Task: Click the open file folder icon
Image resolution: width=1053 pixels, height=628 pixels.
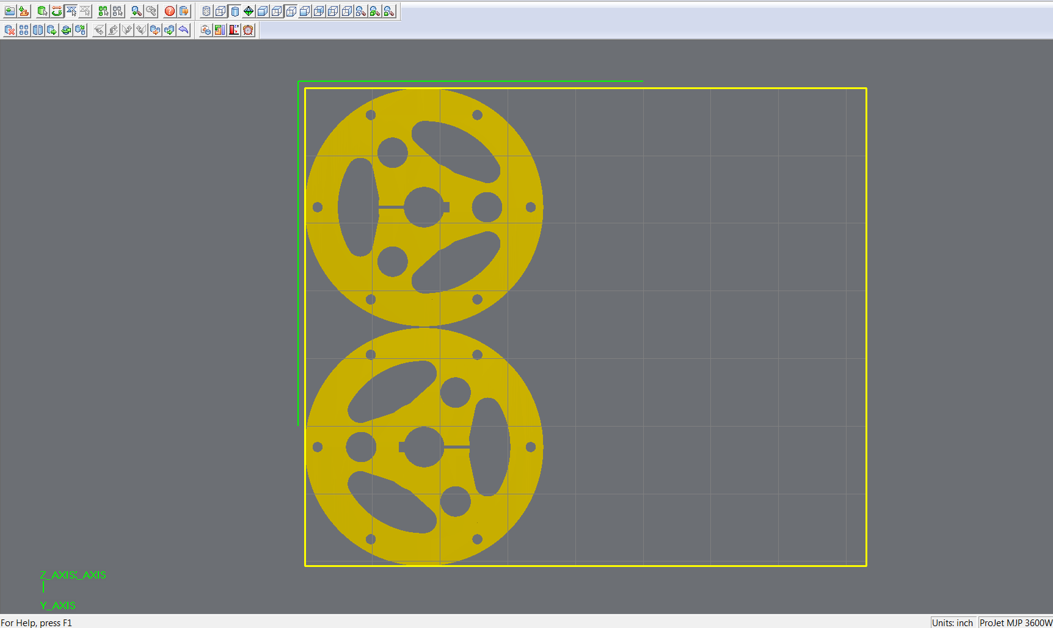Action: [x=10, y=11]
